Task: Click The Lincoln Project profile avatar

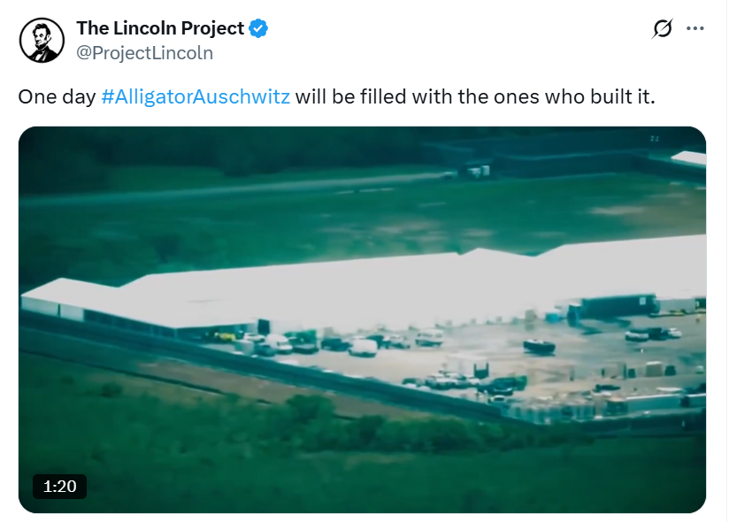Action: click(x=42, y=41)
